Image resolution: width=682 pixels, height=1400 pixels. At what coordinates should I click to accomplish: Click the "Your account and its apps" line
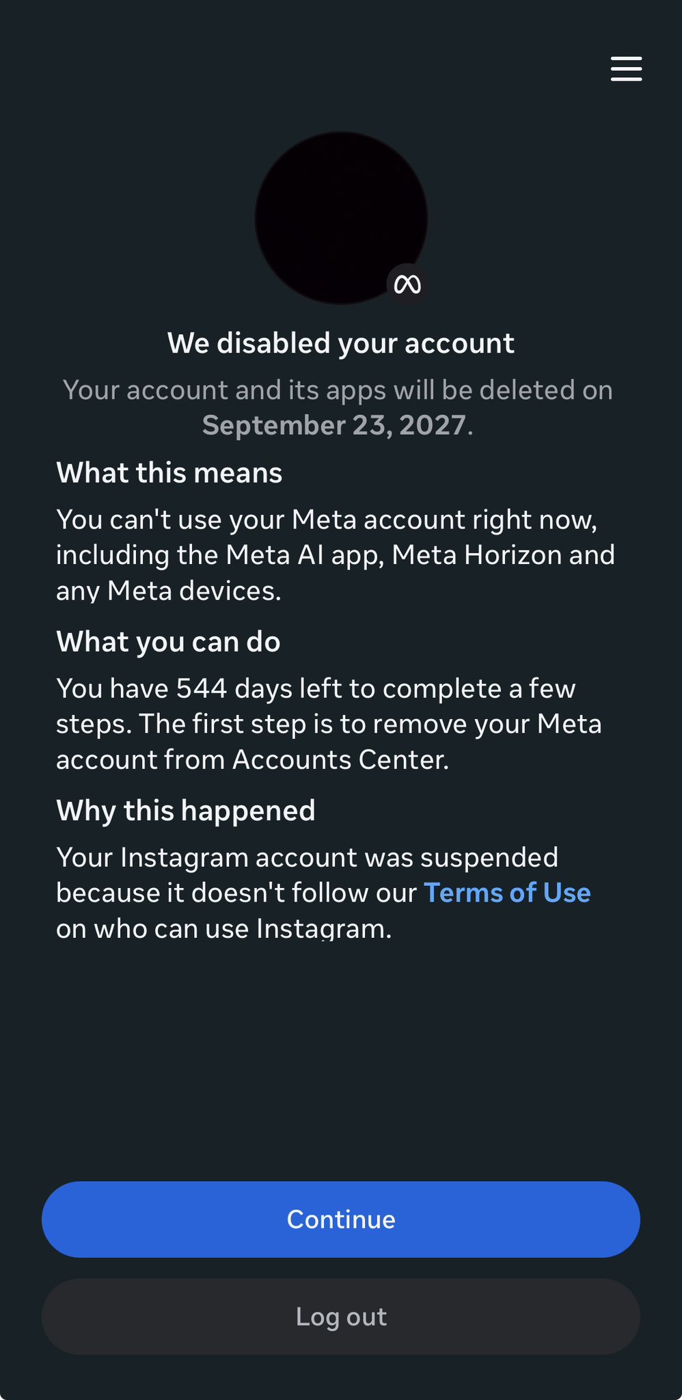[x=338, y=390]
